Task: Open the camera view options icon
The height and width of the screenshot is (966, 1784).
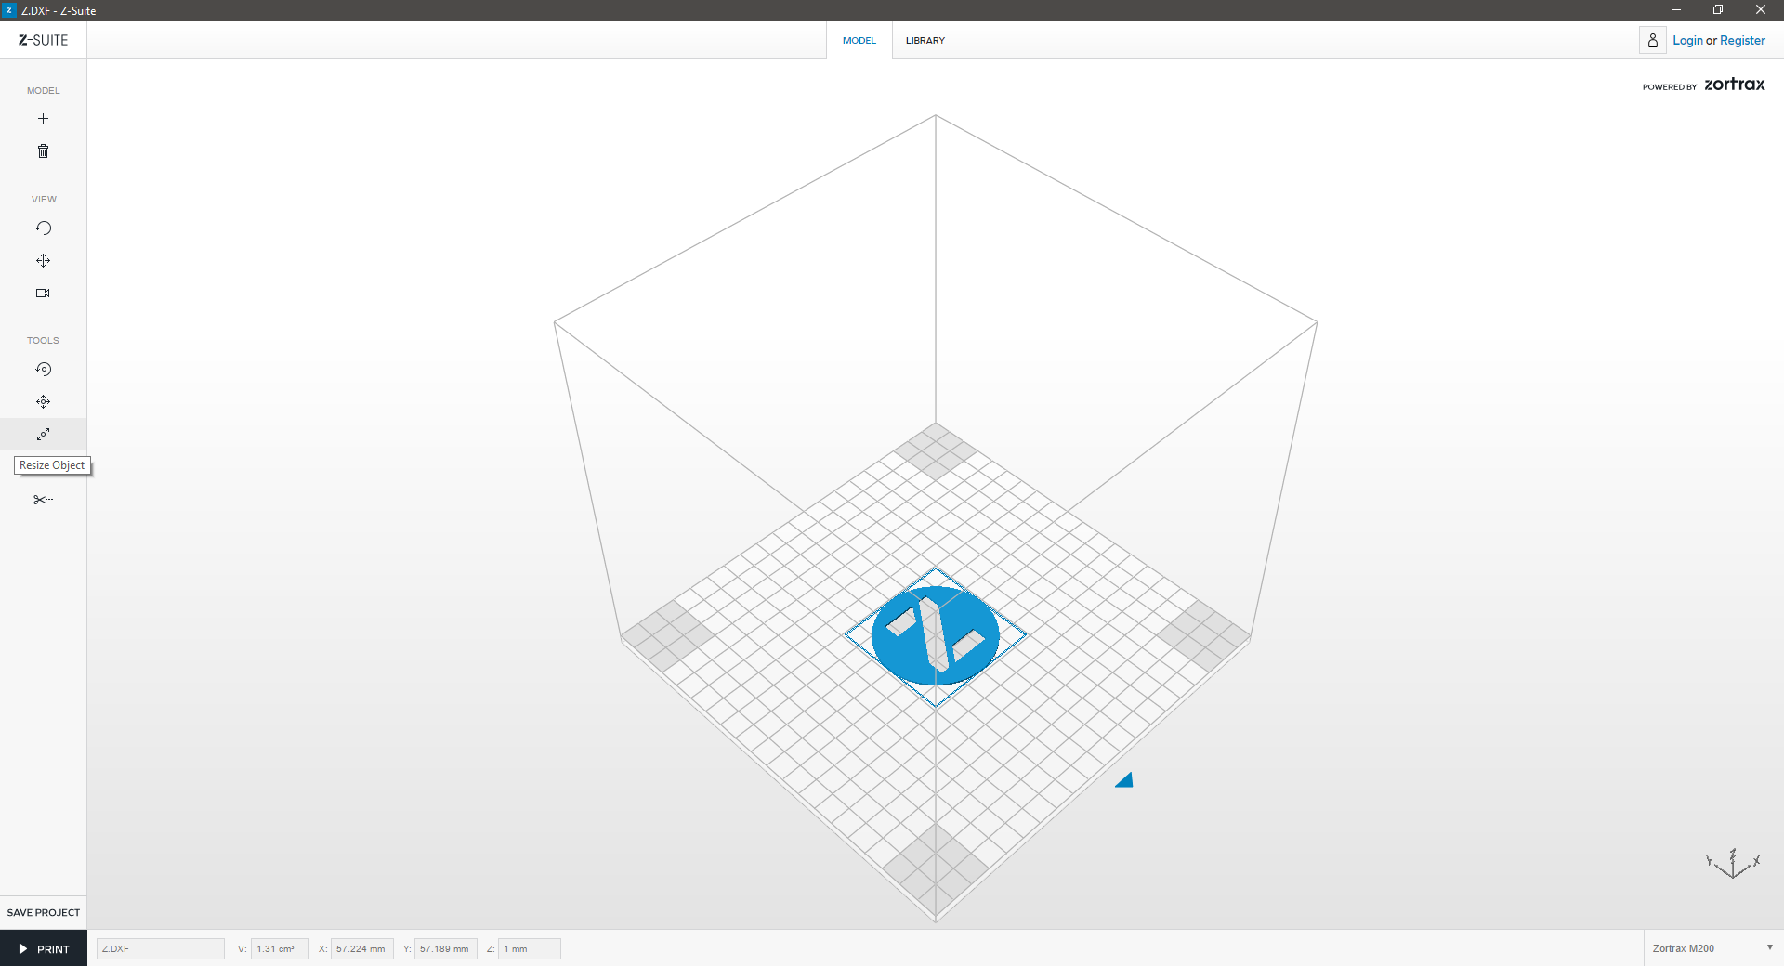Action: click(x=43, y=294)
